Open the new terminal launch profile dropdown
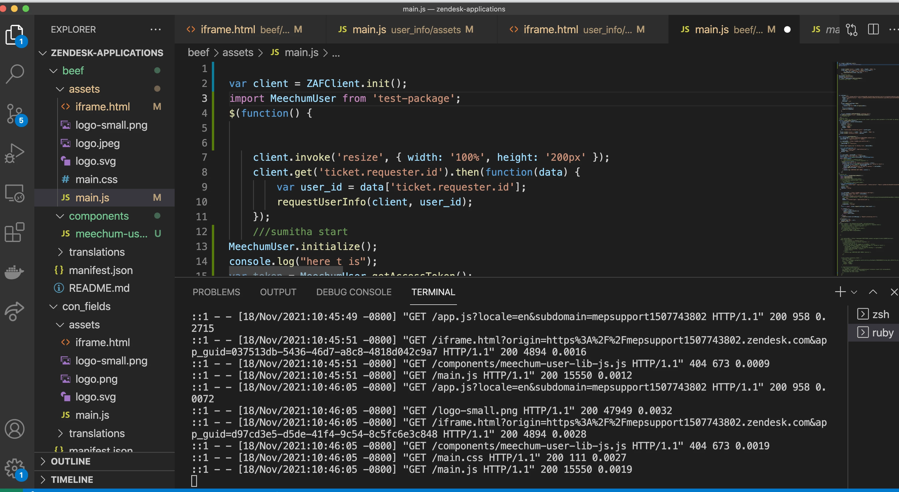Image resolution: width=899 pixels, height=492 pixels. (x=854, y=292)
